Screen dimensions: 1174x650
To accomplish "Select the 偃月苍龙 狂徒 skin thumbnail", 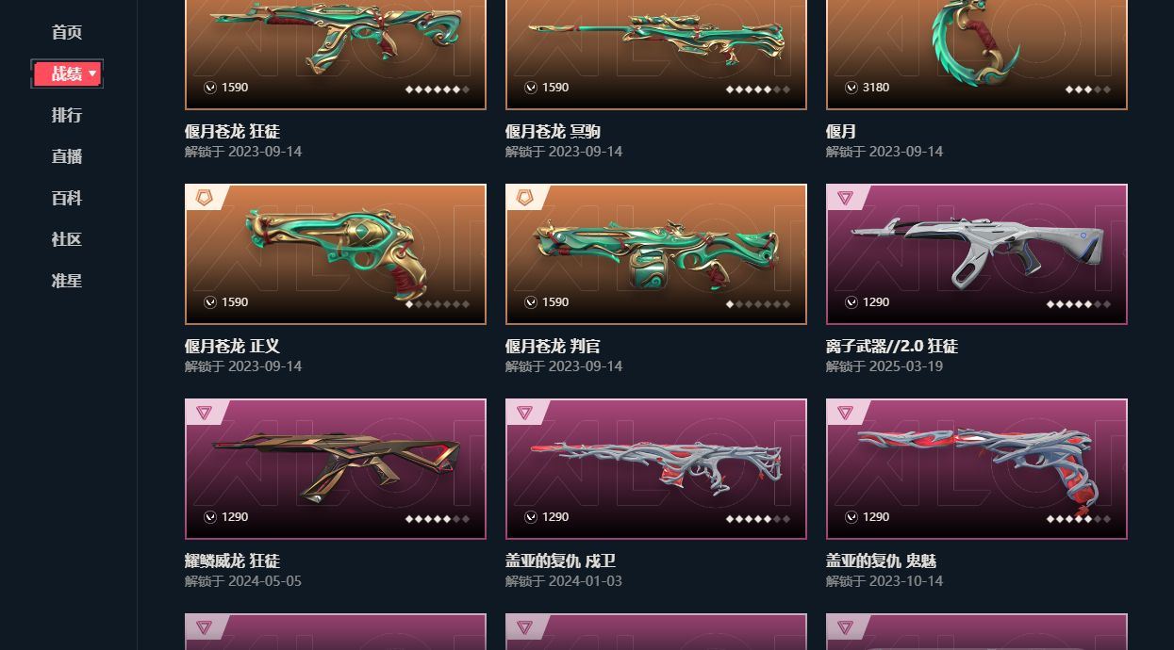I will click(x=336, y=54).
